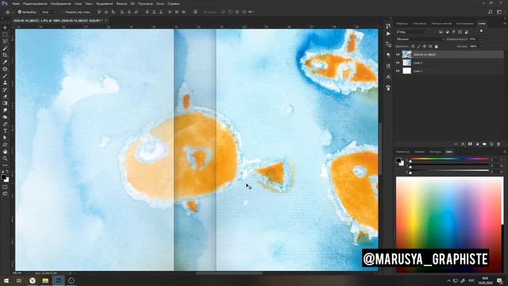Select the Gradient tool
Viewport: 508px width, 286px height.
point(5,103)
